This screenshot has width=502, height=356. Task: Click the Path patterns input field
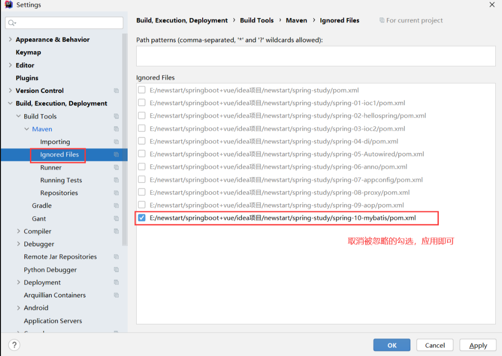coord(316,56)
